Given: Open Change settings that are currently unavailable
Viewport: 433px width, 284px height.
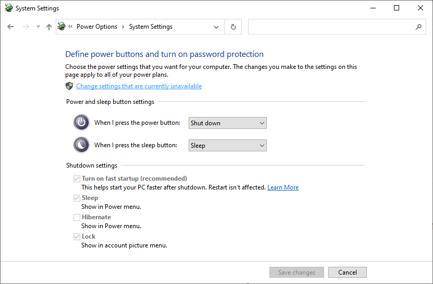Looking at the screenshot, I should (x=139, y=86).
